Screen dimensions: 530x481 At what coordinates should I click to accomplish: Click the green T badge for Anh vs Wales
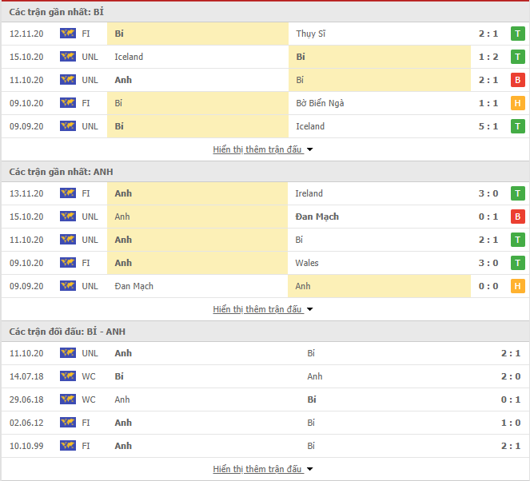517,263
